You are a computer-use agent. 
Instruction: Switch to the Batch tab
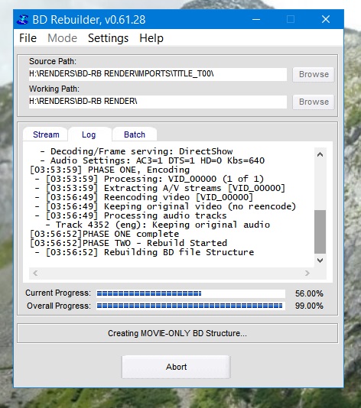pos(135,134)
